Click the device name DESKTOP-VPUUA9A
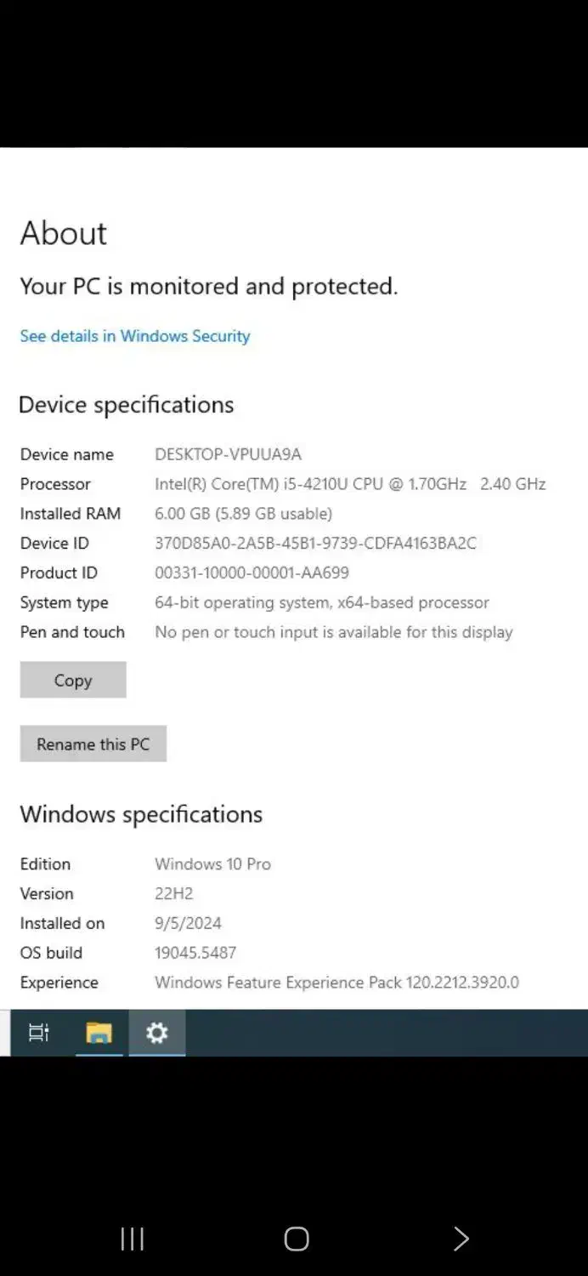The width and height of the screenshot is (588, 1276). (x=228, y=454)
